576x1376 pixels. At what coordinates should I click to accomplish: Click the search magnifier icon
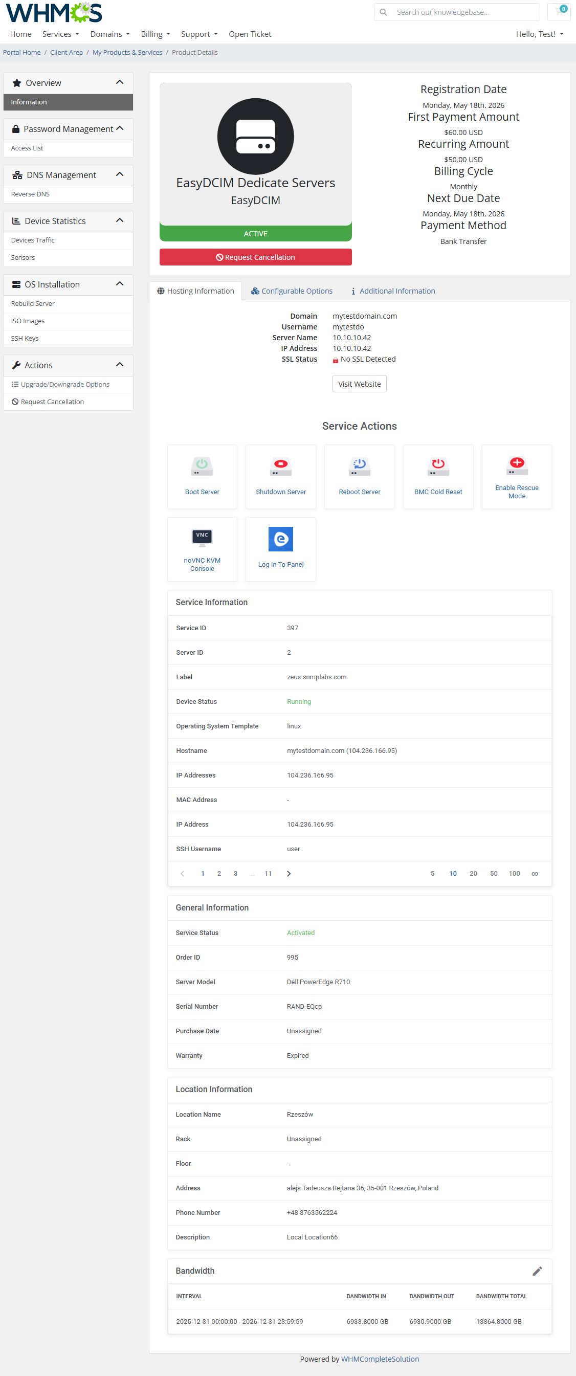tap(383, 12)
